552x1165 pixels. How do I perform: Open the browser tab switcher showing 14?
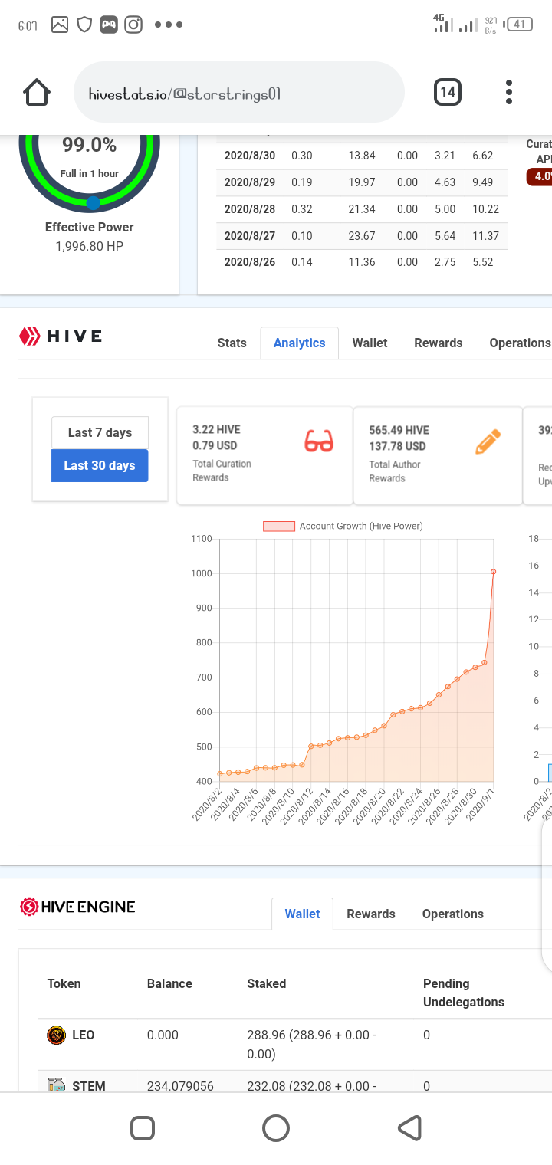coord(448,93)
